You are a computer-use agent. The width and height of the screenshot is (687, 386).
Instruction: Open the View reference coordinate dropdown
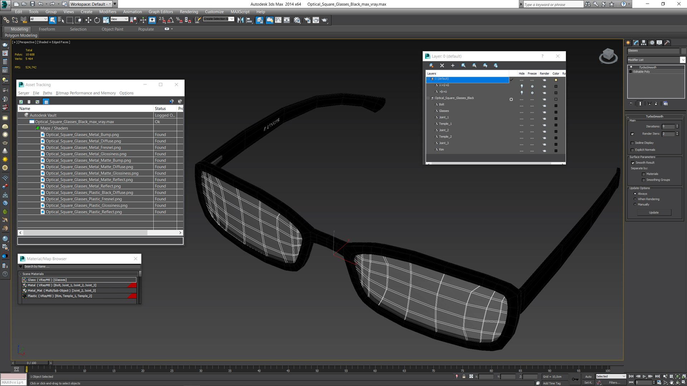tap(119, 19)
